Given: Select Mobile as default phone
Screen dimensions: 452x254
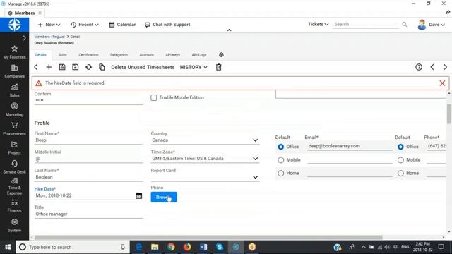Looking at the screenshot, I should 400,160.
